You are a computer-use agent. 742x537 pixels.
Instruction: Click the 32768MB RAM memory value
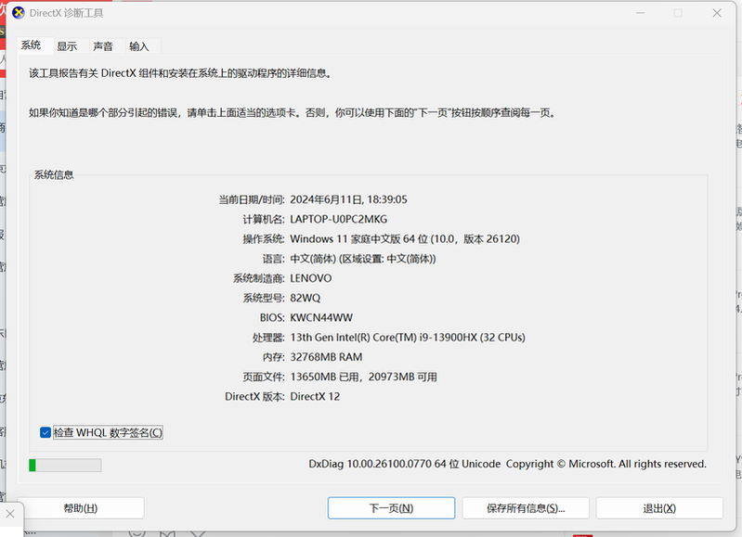coord(326,357)
